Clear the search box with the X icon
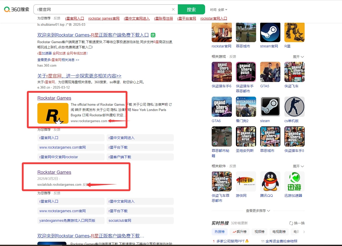Viewport: 342px width, 246px height. point(173,9)
